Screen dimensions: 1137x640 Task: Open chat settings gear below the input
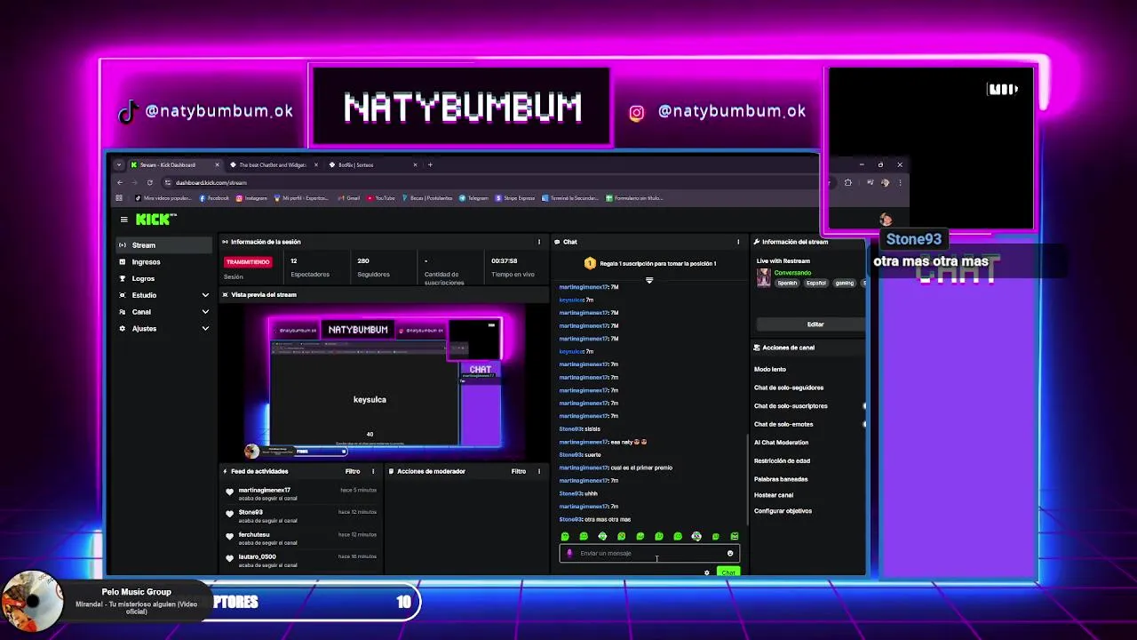click(x=707, y=572)
